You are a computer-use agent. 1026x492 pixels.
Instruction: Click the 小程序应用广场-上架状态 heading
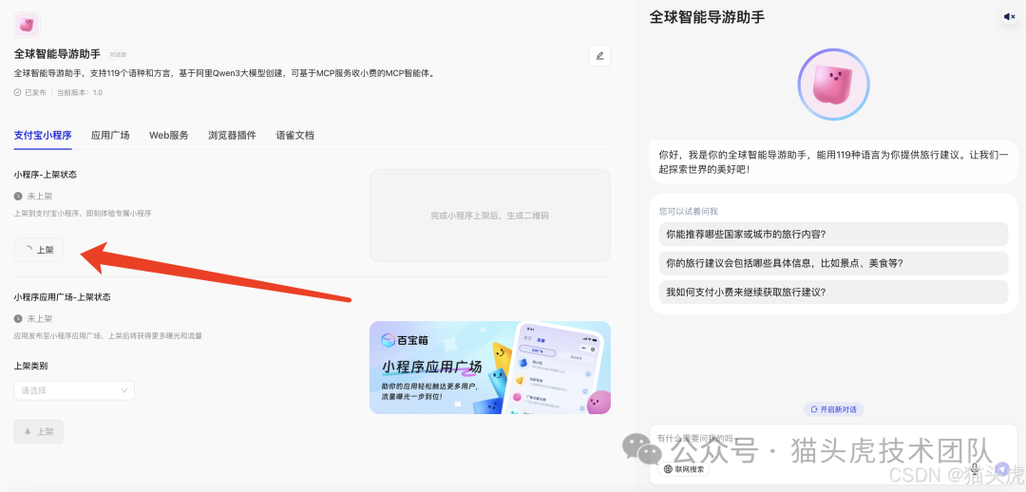62,297
